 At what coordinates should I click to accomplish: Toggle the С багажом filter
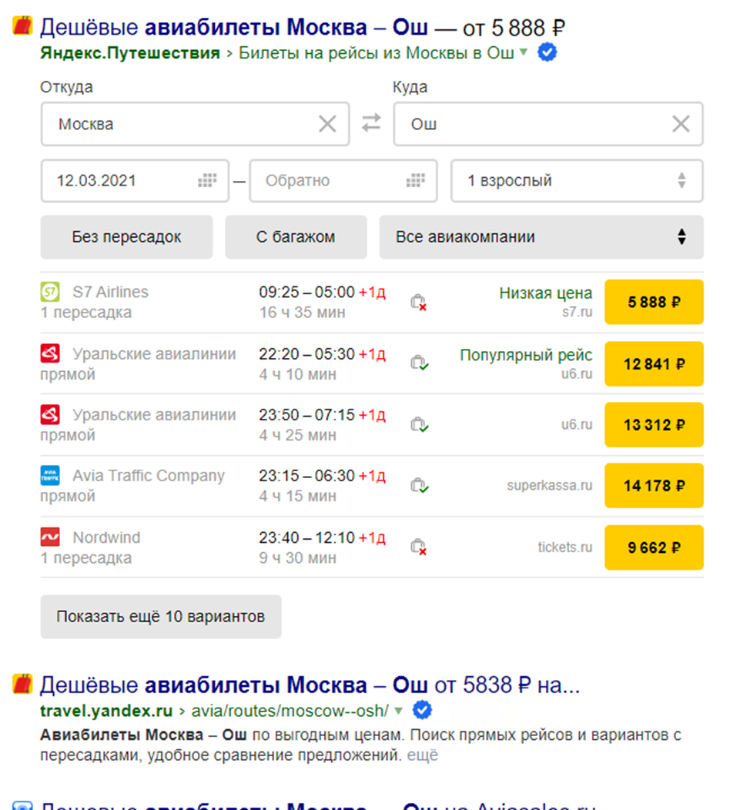[x=296, y=237]
